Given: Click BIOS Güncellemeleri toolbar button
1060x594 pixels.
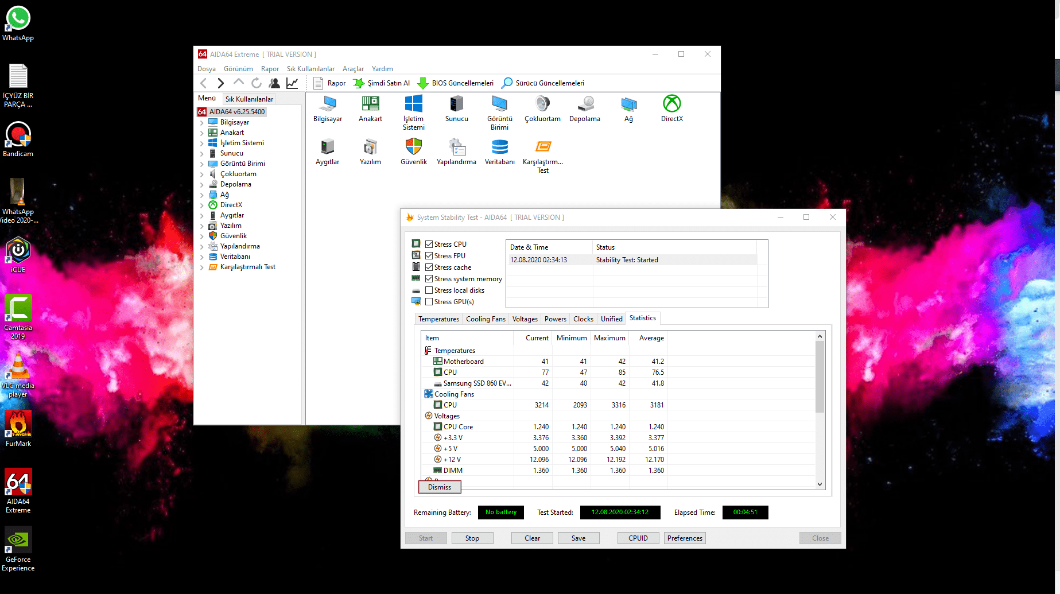Looking at the screenshot, I should coord(456,83).
